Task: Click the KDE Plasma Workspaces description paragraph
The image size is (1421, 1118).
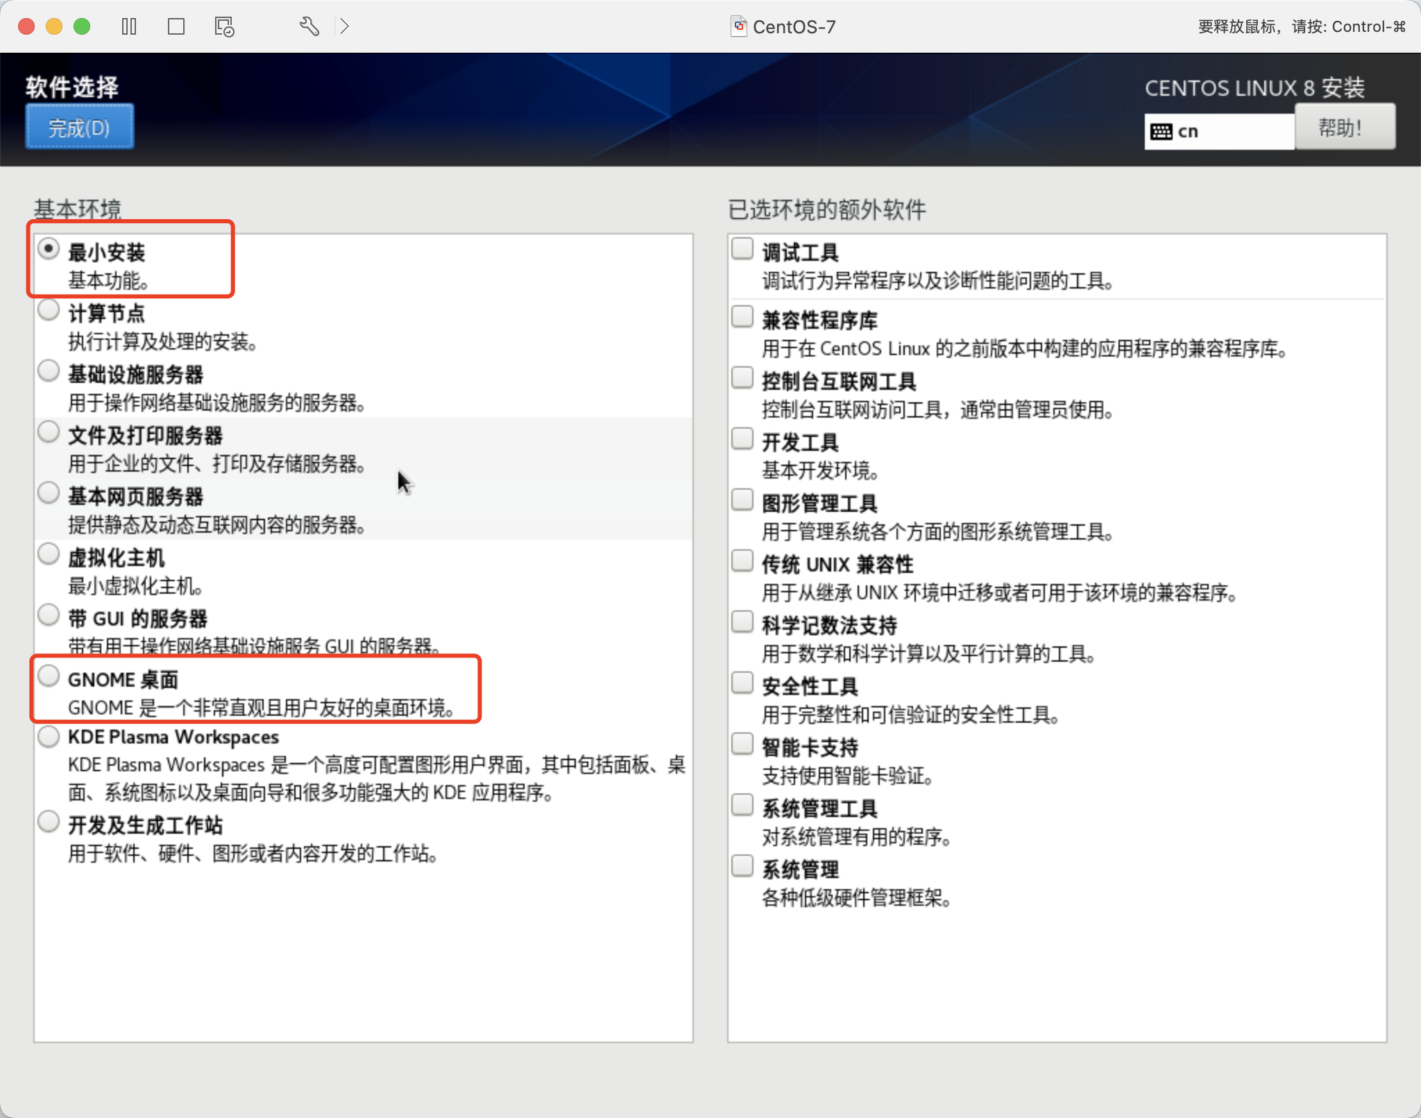Action: click(377, 778)
